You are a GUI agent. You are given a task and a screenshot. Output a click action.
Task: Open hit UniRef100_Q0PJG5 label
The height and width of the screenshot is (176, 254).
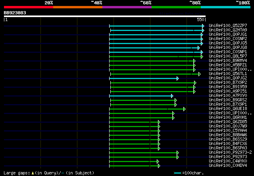pos(228,43)
